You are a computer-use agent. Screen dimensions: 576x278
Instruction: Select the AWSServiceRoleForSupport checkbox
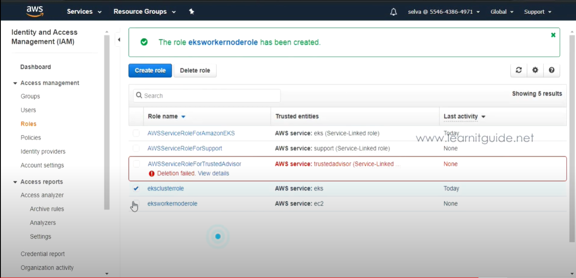(x=136, y=149)
